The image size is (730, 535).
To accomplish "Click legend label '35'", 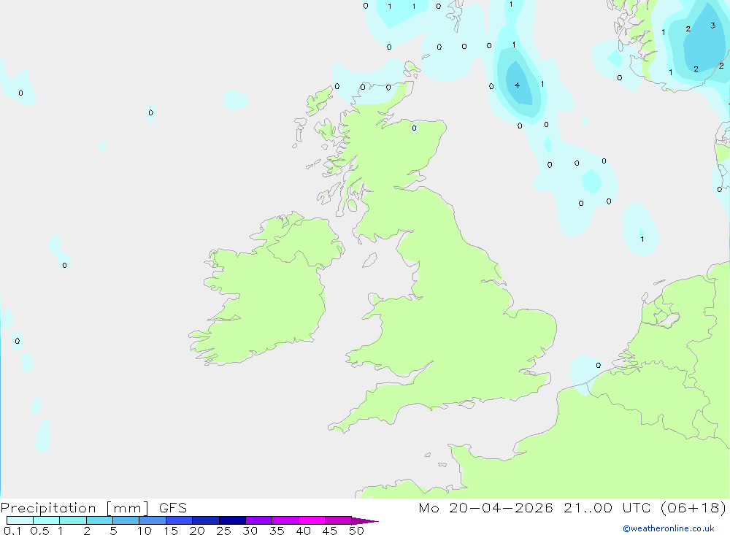I will tap(277, 531).
